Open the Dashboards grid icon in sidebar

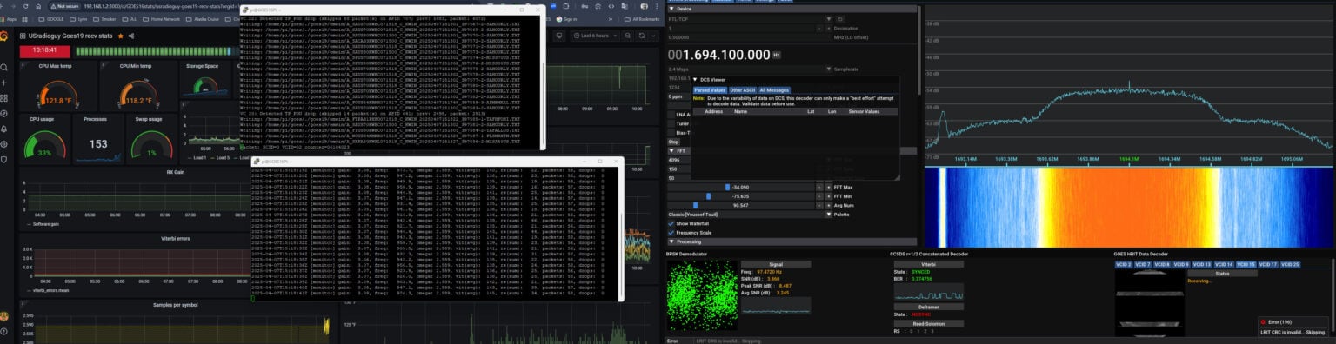coord(5,98)
